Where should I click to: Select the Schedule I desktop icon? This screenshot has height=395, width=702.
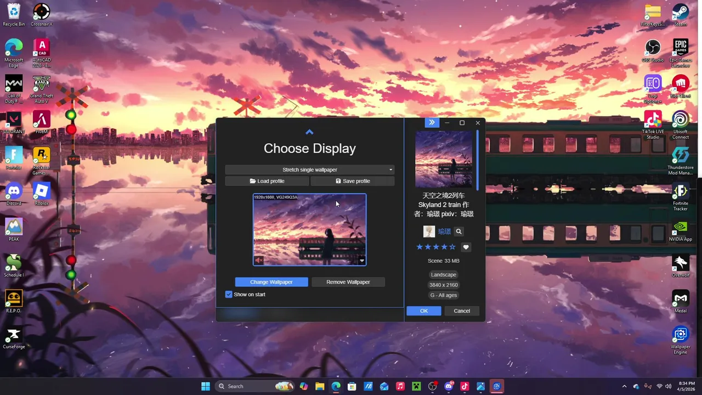tap(14, 266)
